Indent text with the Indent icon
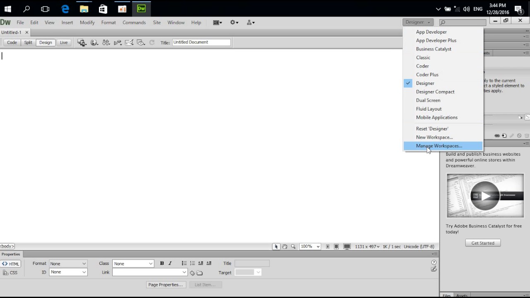530x298 pixels. pos(209,264)
